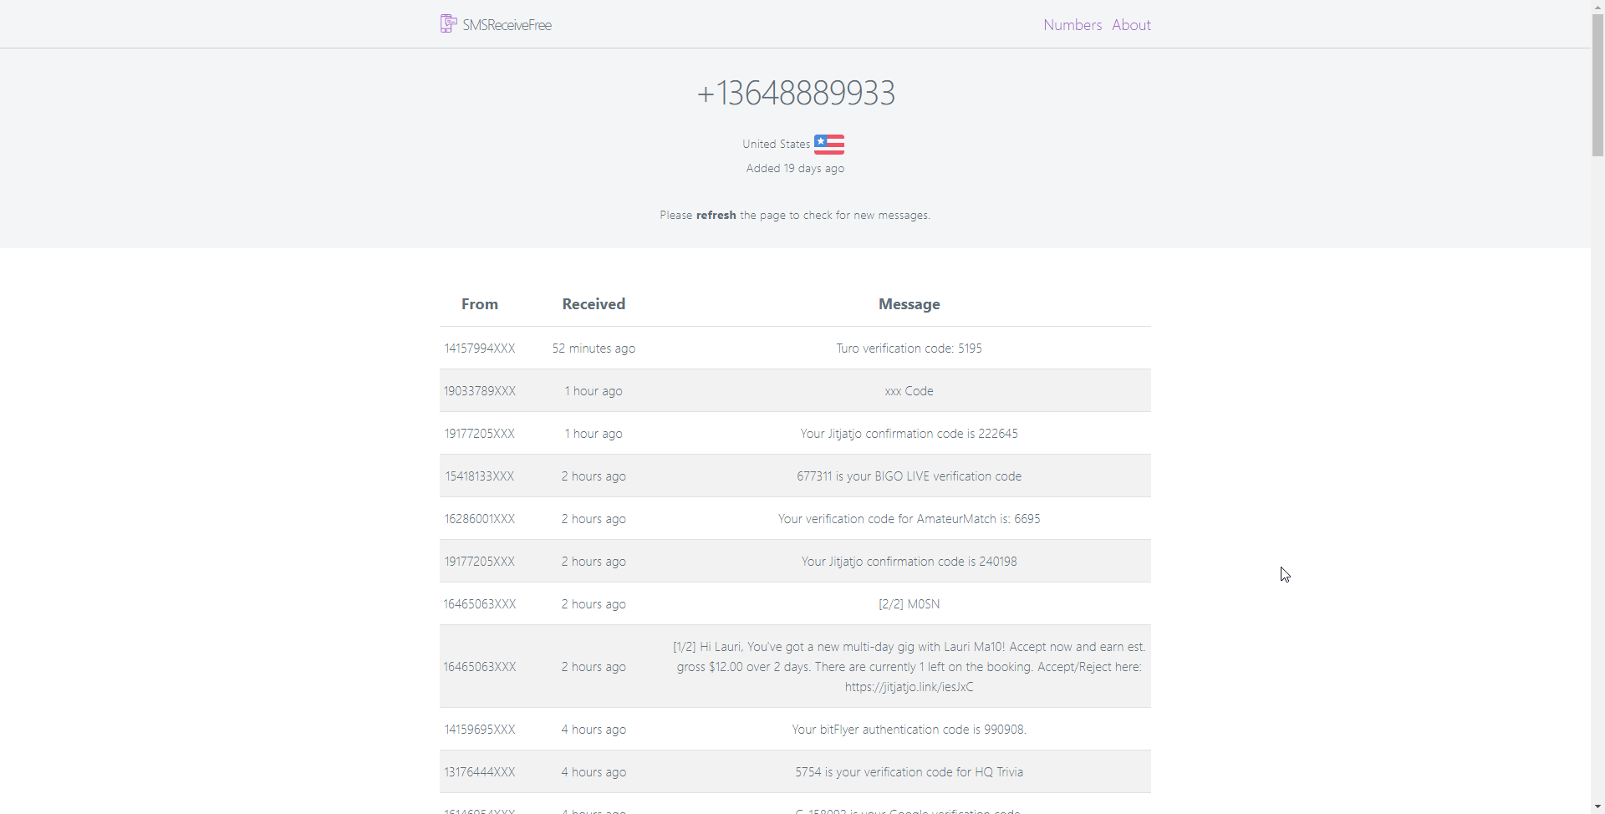This screenshot has width=1605, height=814.
Task: Click the phone number heading +13648889933
Action: pyautogui.click(x=795, y=92)
